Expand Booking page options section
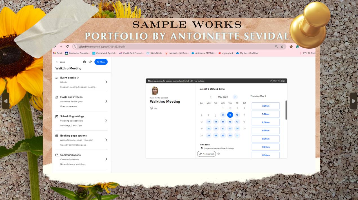Image resolution: width=358 pixels, height=200 pixels. (x=106, y=140)
